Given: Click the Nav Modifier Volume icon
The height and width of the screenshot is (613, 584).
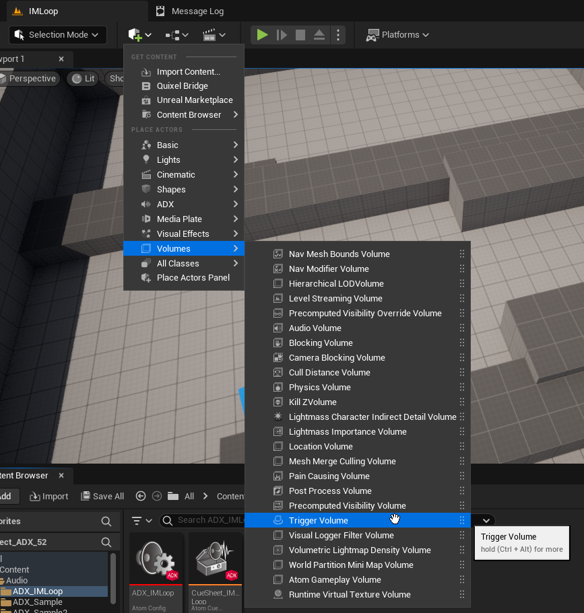Looking at the screenshot, I should (x=278, y=269).
